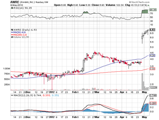Click the RSI line icon beside RSI(14)
The image size is (159, 120).
(12, 8)
